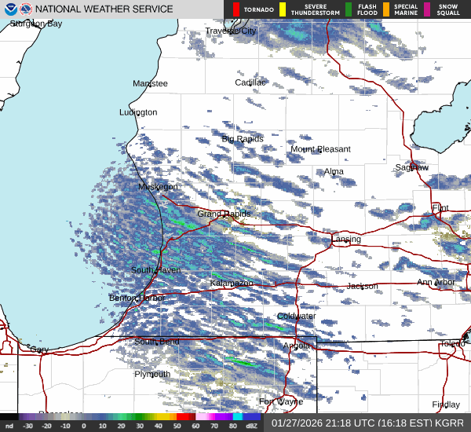Select the green Flash Flood legend swatch

pyautogui.click(x=349, y=9)
